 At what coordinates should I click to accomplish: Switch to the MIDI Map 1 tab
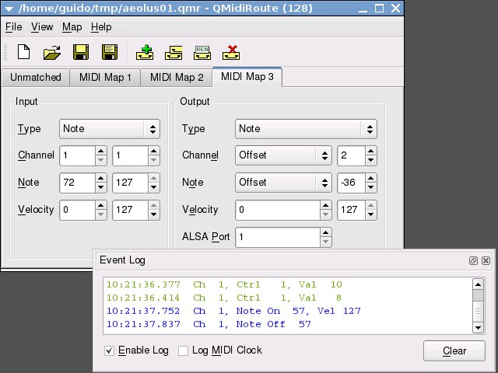click(105, 78)
